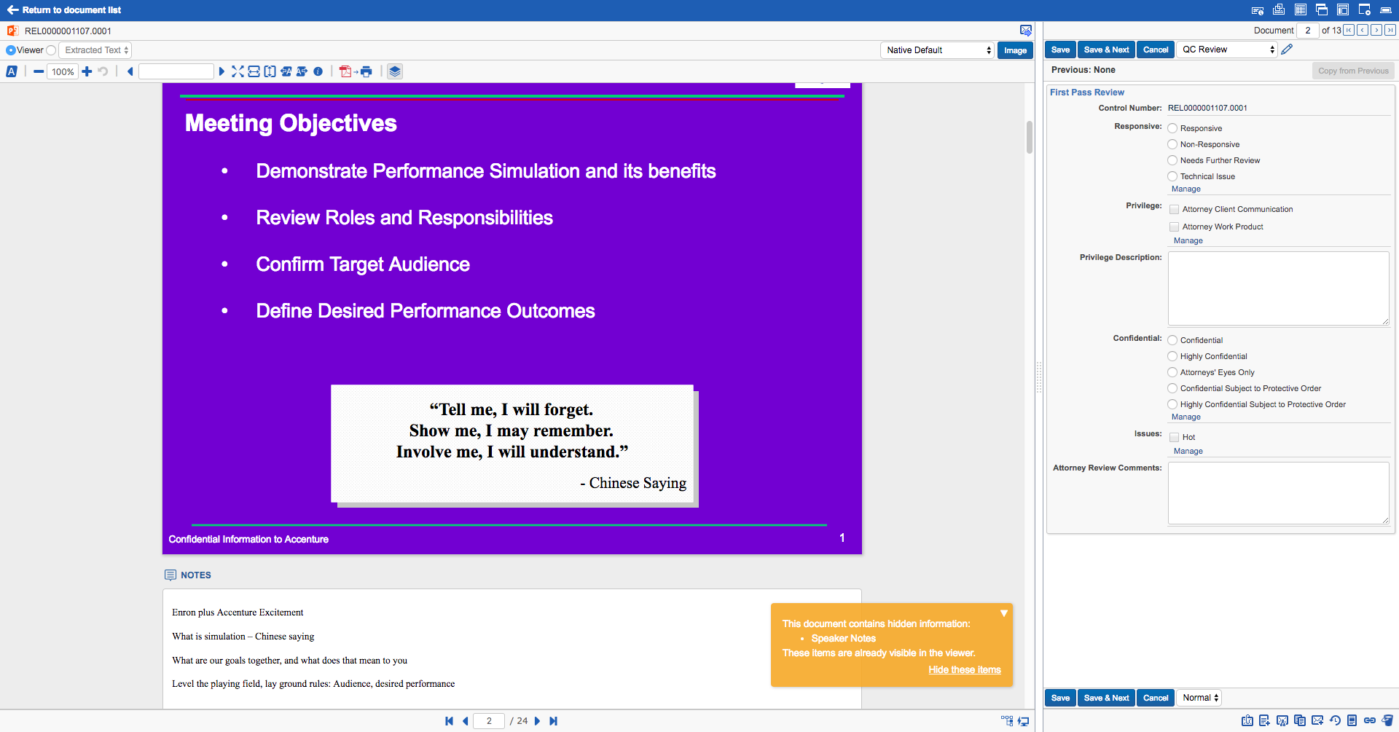1399x732 pixels.
Task: Open the QC Review layout dropdown
Action: click(x=1227, y=50)
